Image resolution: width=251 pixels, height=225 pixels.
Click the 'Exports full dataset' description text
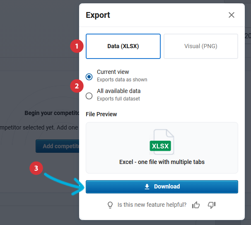tap(118, 99)
